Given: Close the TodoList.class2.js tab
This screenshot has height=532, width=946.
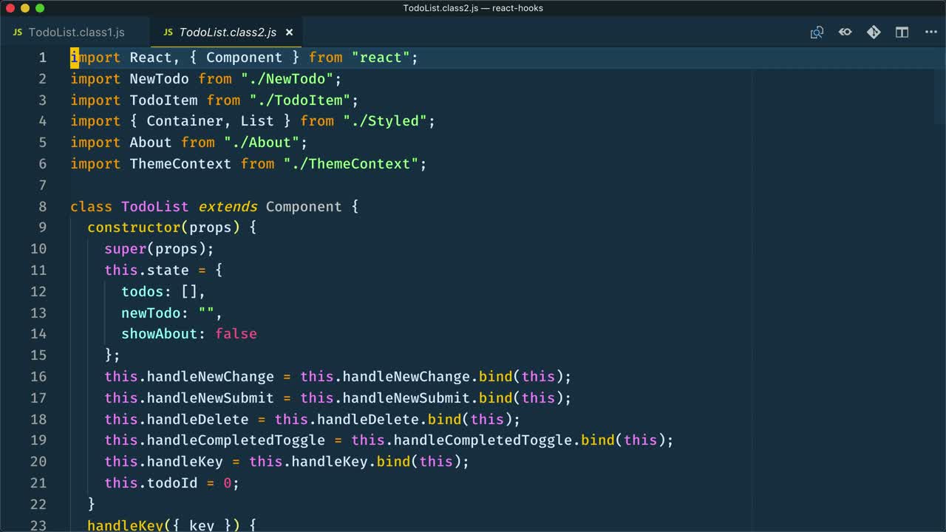Looking at the screenshot, I should [289, 32].
